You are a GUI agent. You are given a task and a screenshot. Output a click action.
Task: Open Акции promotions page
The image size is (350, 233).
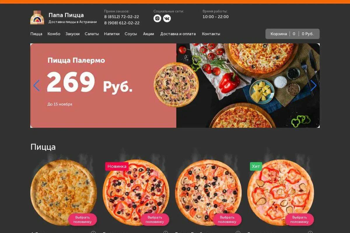tap(148, 34)
